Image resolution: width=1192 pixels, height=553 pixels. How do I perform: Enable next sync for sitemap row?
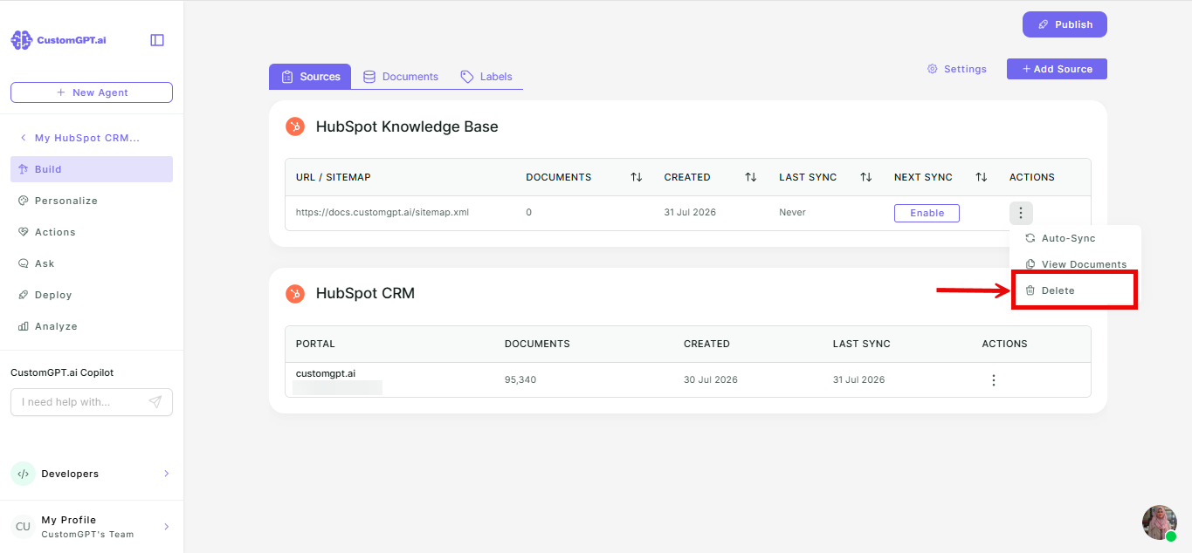point(927,213)
